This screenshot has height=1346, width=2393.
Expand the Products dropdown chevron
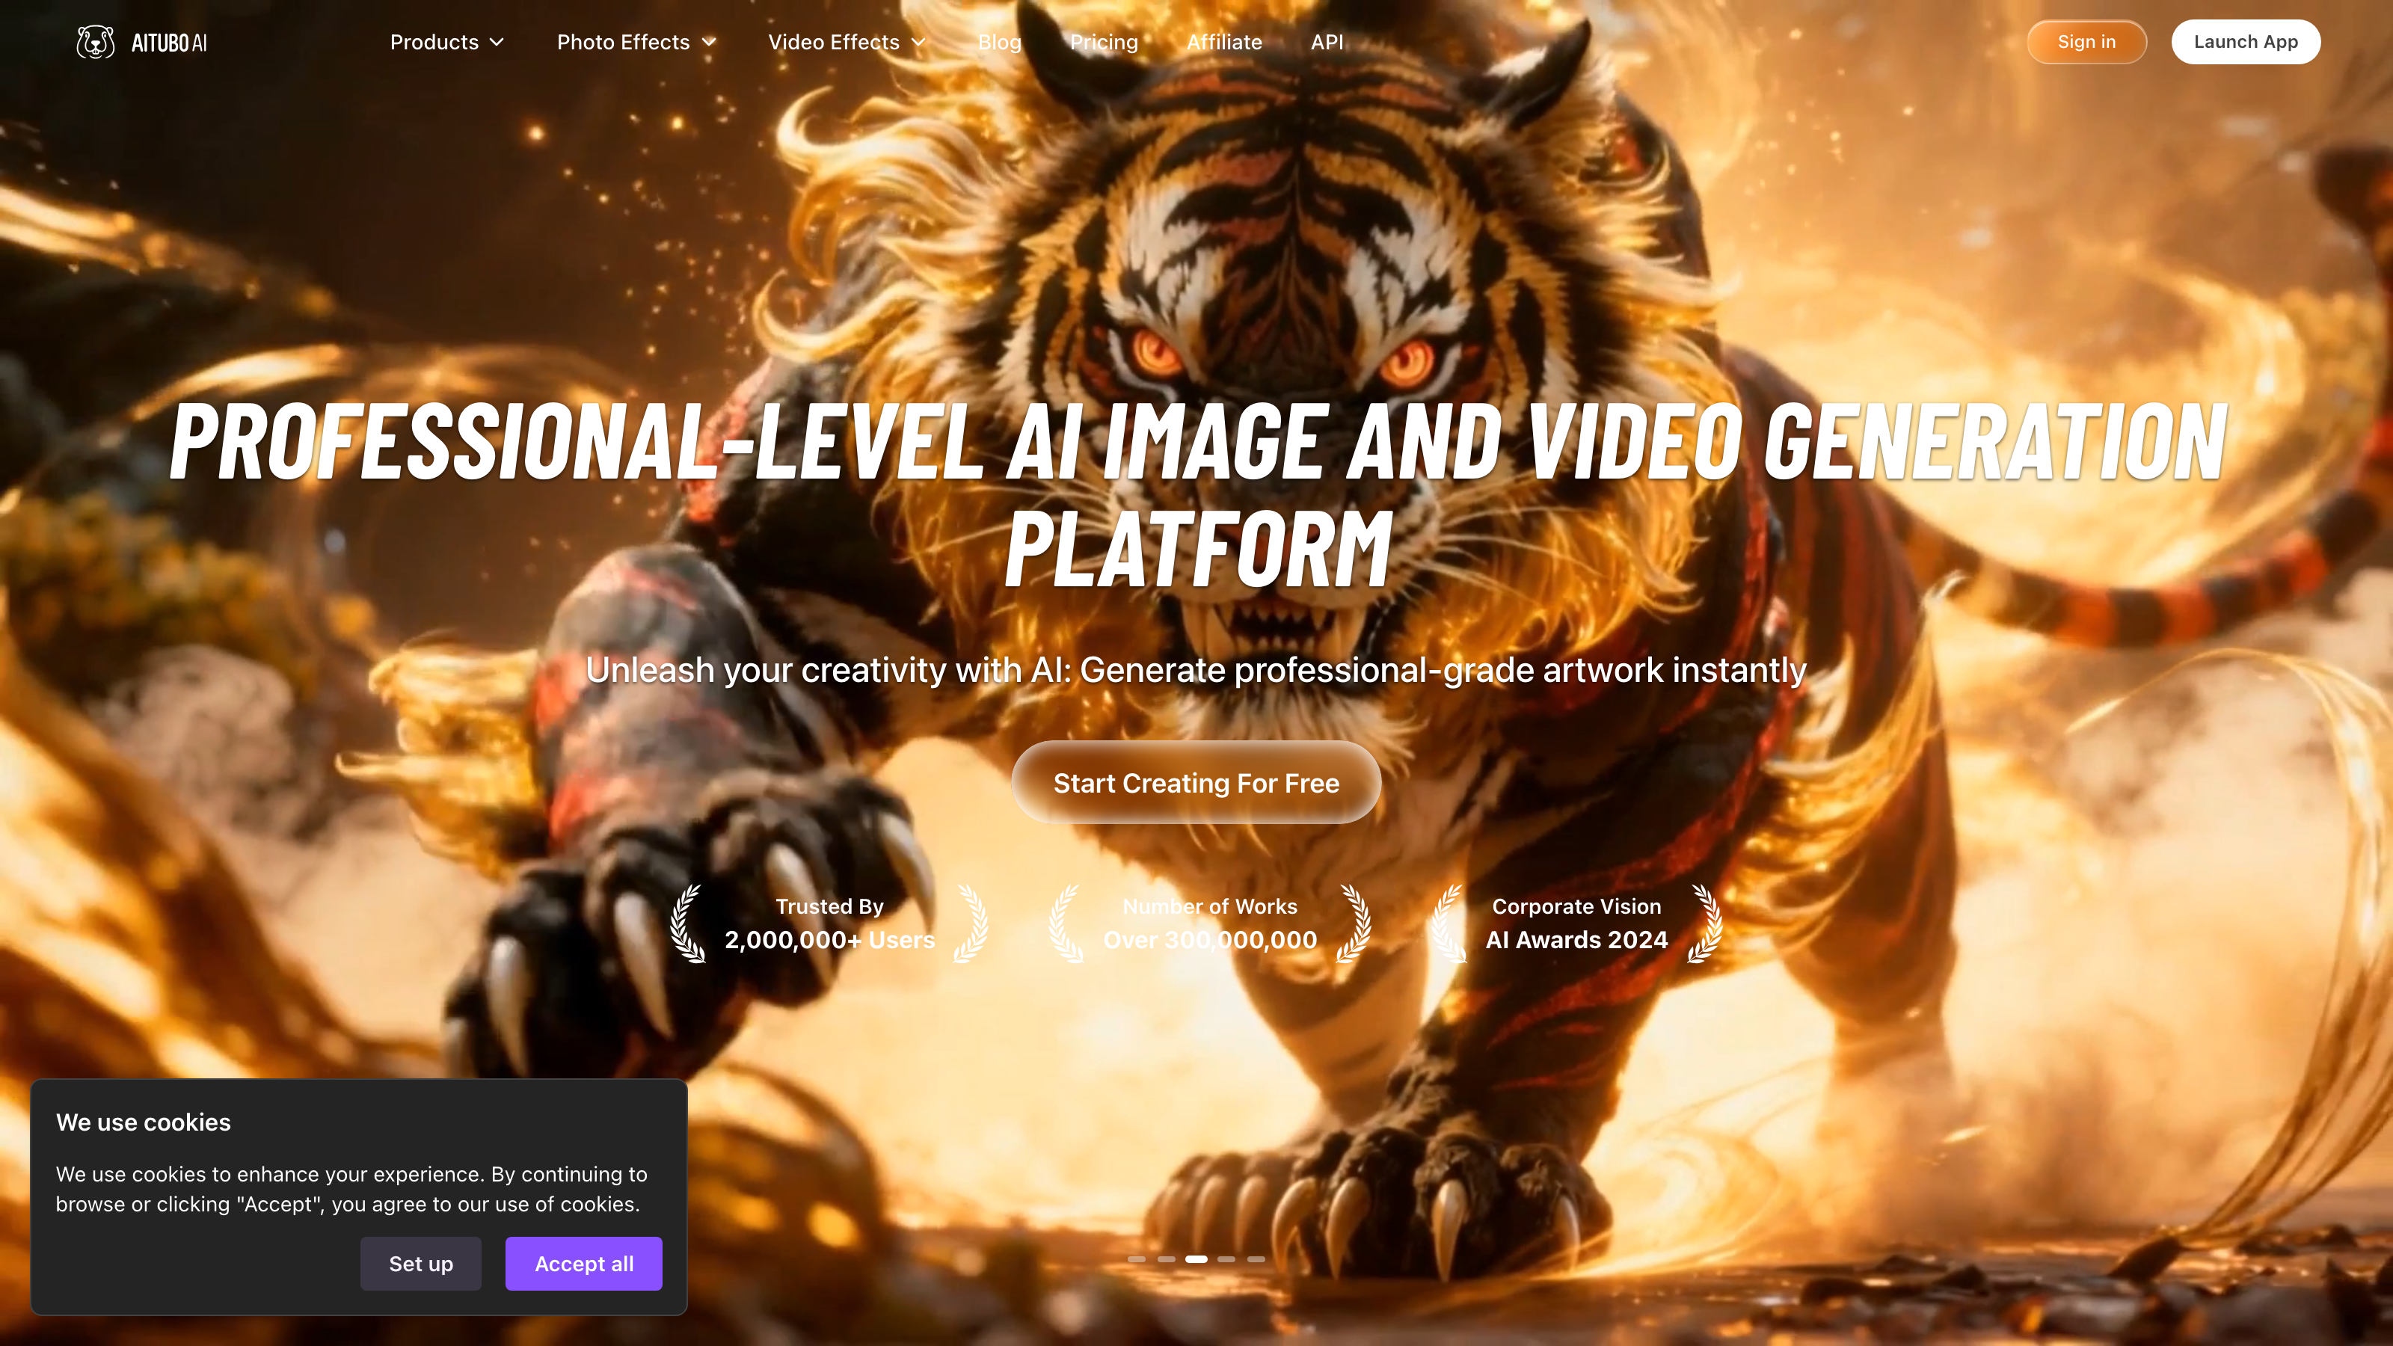pos(497,42)
